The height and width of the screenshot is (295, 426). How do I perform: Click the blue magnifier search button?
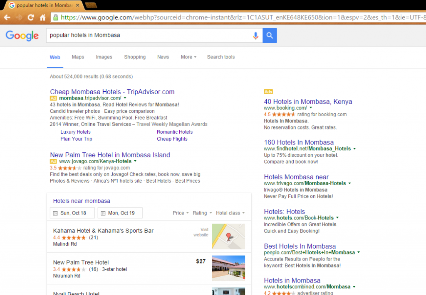click(x=270, y=36)
